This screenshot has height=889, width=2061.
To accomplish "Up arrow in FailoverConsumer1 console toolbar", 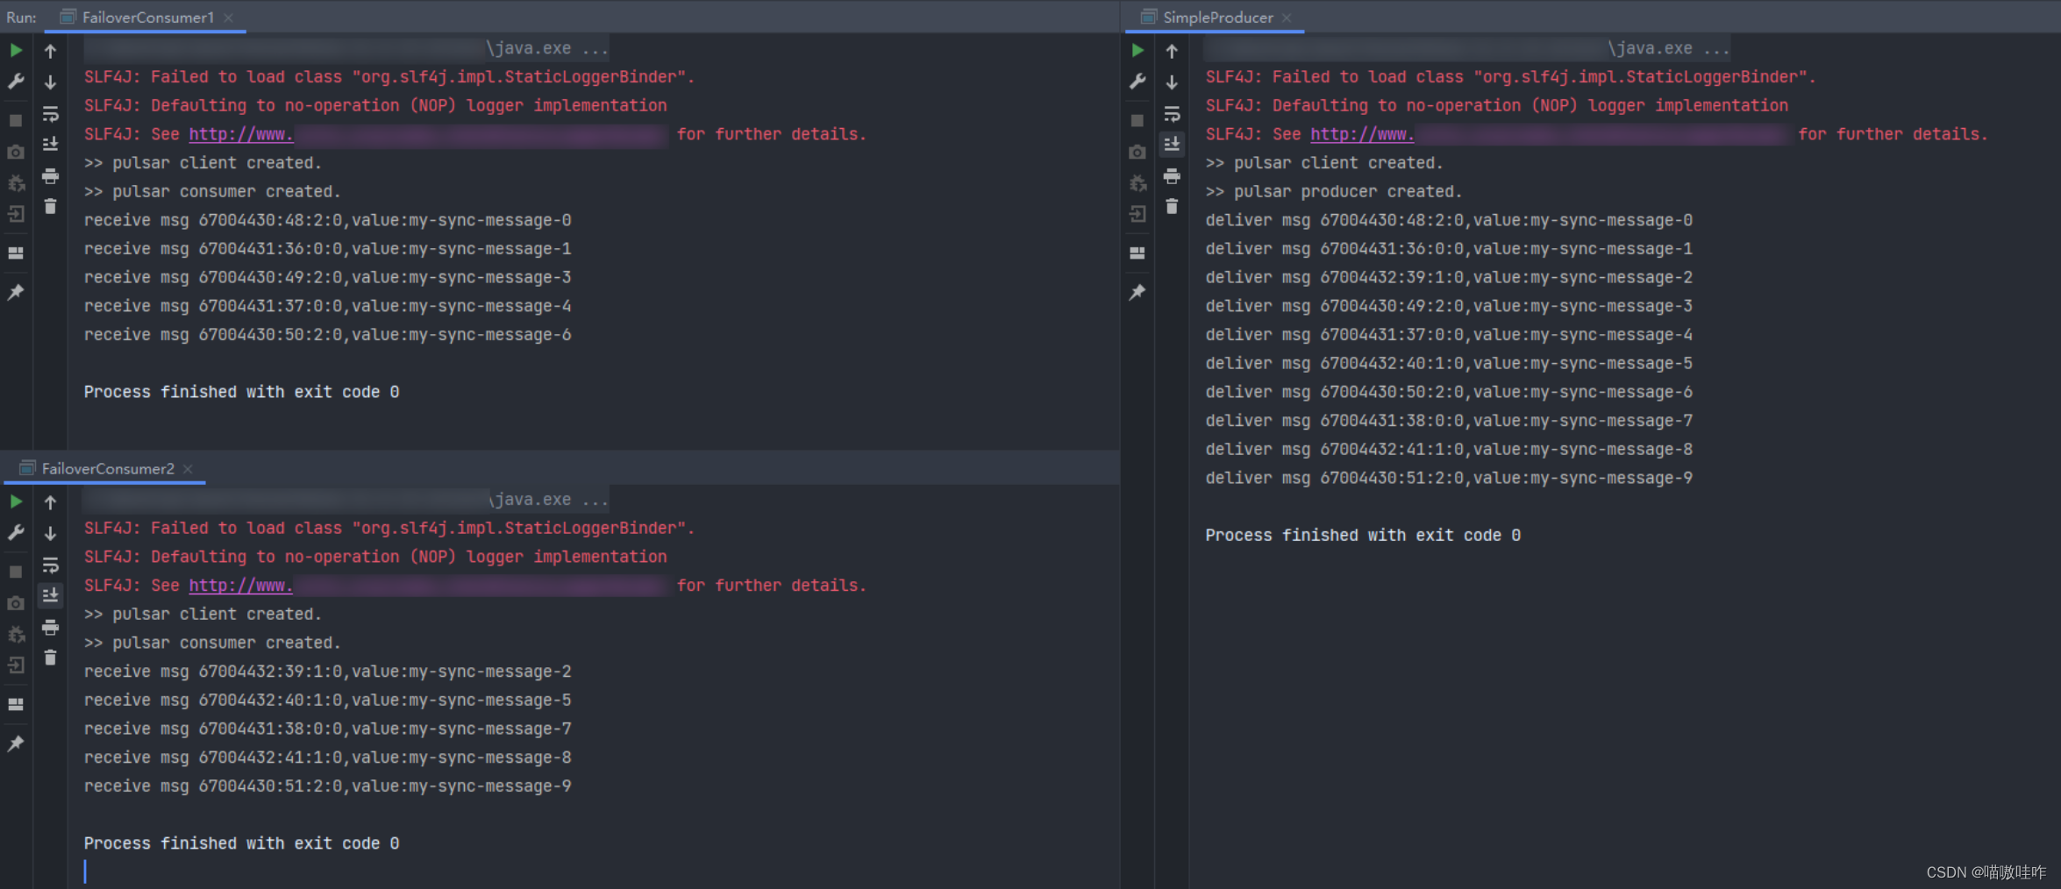I will pos(50,51).
